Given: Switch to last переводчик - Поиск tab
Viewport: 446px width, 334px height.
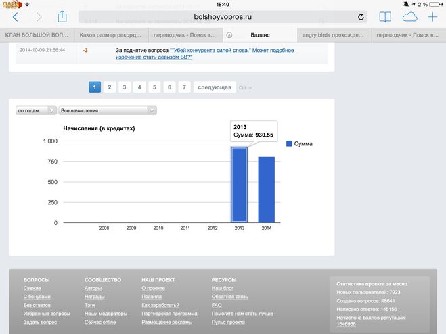Looking at the screenshot, I should pos(409,35).
